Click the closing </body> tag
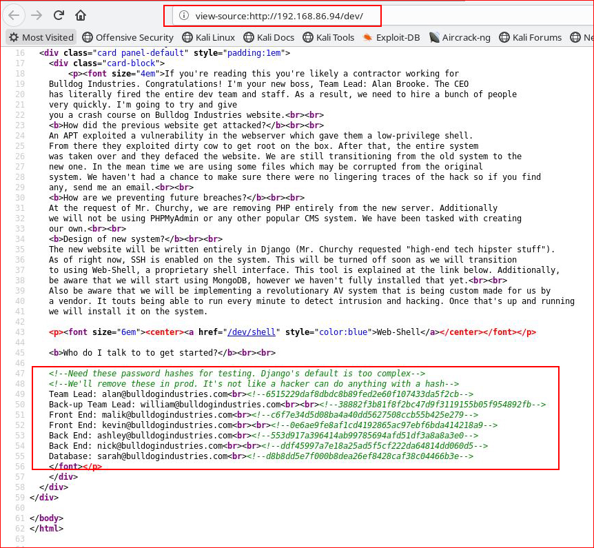 pyautogui.click(x=47, y=518)
